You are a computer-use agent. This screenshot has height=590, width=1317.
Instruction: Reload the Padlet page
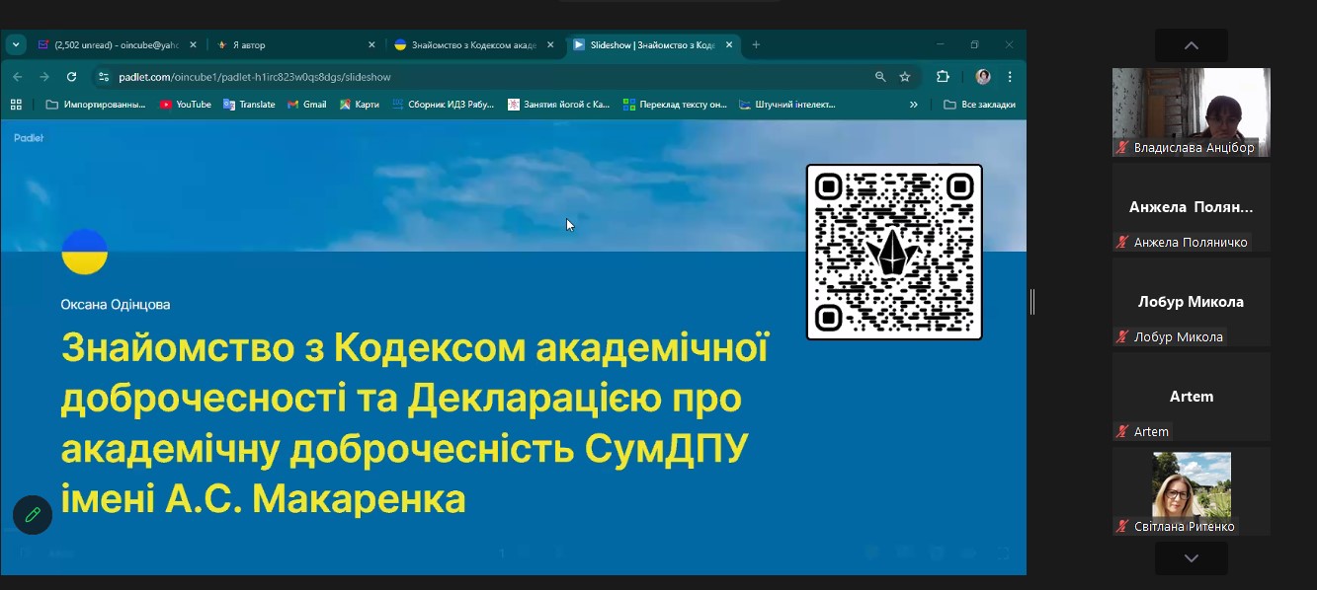(x=71, y=77)
